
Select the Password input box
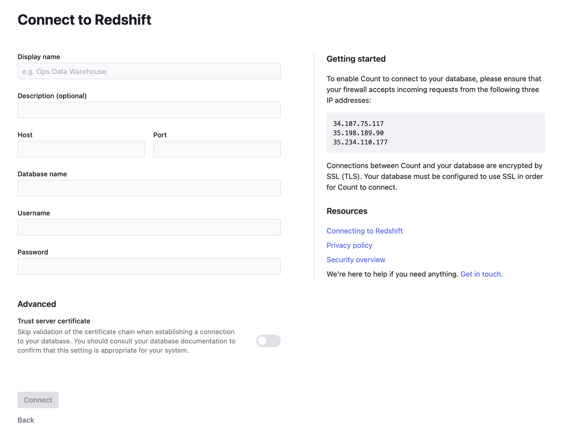(149, 266)
